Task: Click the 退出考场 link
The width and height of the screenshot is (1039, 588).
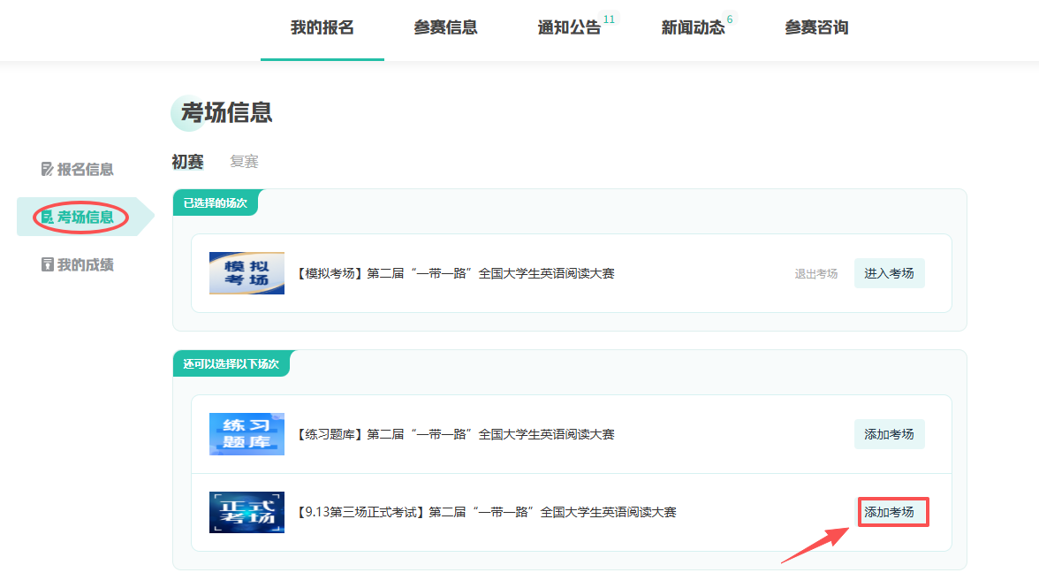Action: [815, 274]
